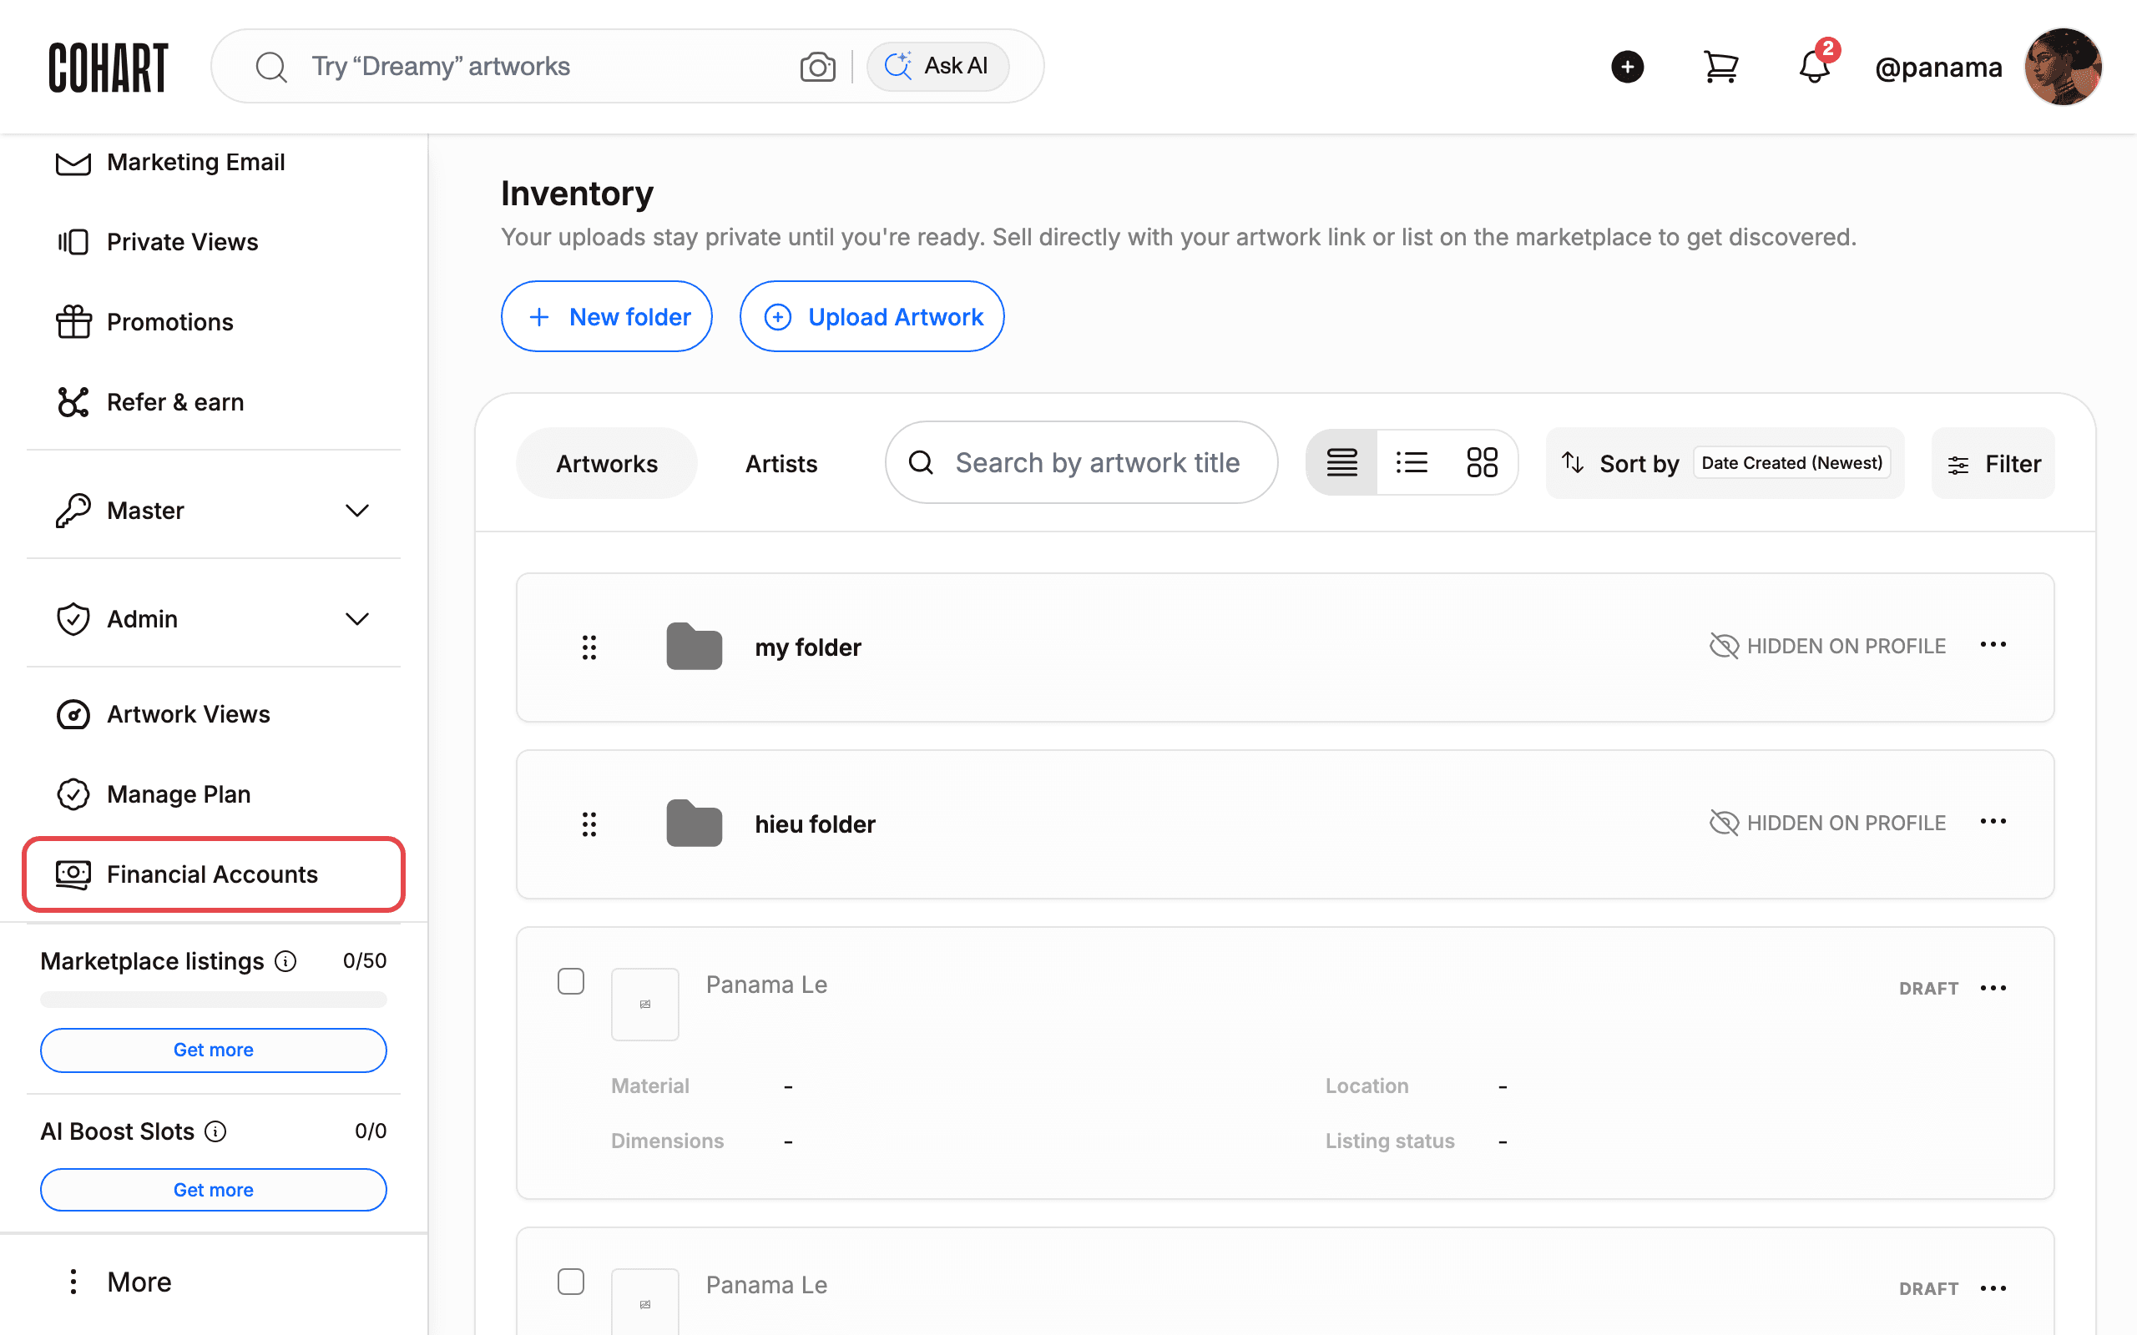Click AI Boost Slots info icon
This screenshot has height=1335, width=2137.
(x=215, y=1131)
